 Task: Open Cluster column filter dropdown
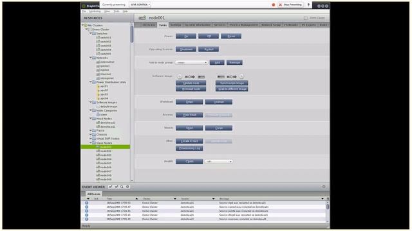(x=175, y=199)
